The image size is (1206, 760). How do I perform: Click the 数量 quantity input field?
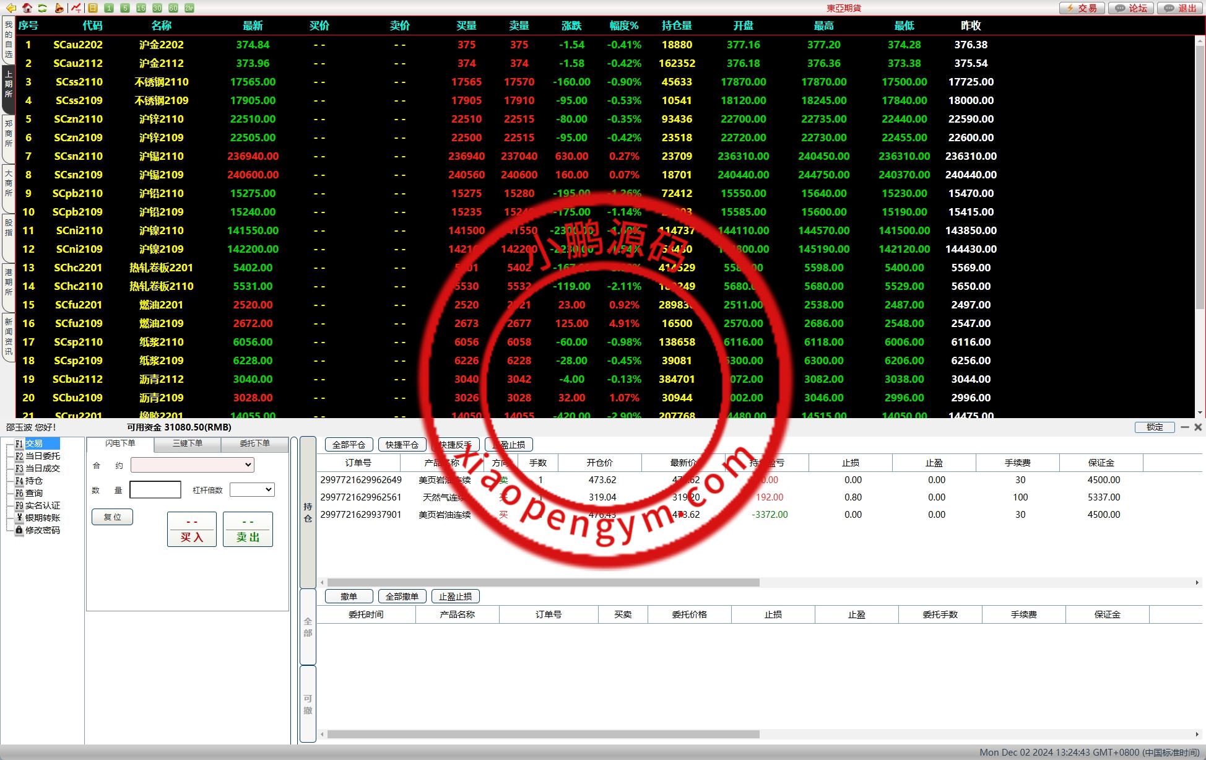155,489
